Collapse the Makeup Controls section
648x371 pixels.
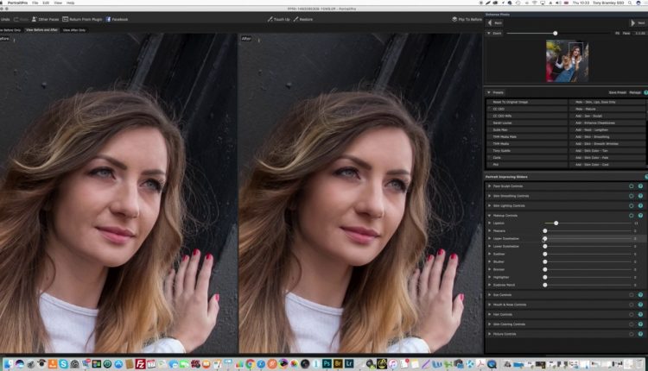(490, 216)
